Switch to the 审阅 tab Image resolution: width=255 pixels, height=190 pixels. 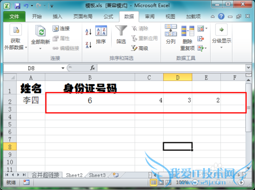pyautogui.click(x=150, y=16)
